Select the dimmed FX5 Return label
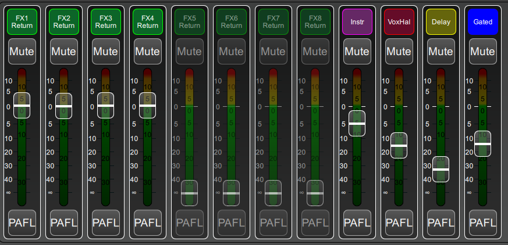 point(189,22)
